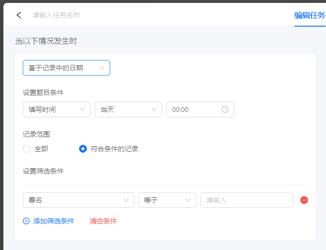Open the 等于 operator dropdown
Viewport: 326px width, 250px height.
click(x=167, y=200)
